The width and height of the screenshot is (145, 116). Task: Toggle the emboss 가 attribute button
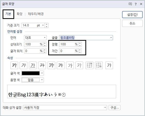pos(70,65)
